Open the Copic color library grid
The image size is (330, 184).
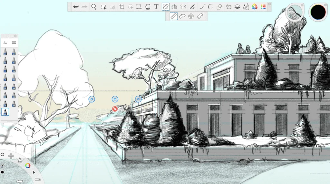point(263,7)
